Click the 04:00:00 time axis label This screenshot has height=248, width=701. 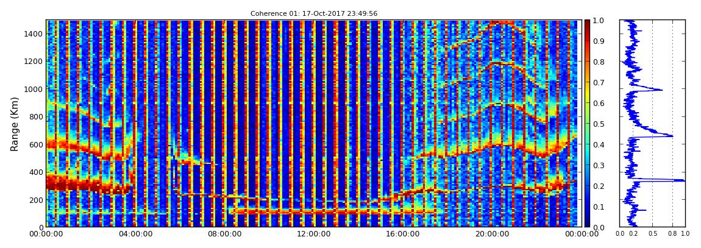pos(135,234)
